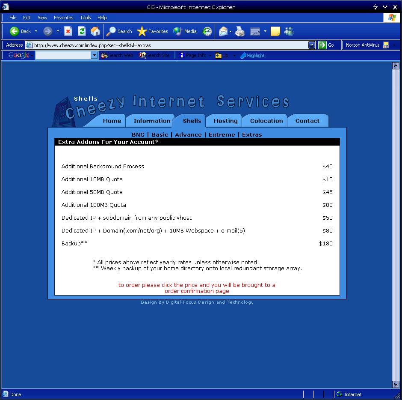Open the Extreme shells link
Viewport: 402px width, 400px height.
(x=222, y=135)
